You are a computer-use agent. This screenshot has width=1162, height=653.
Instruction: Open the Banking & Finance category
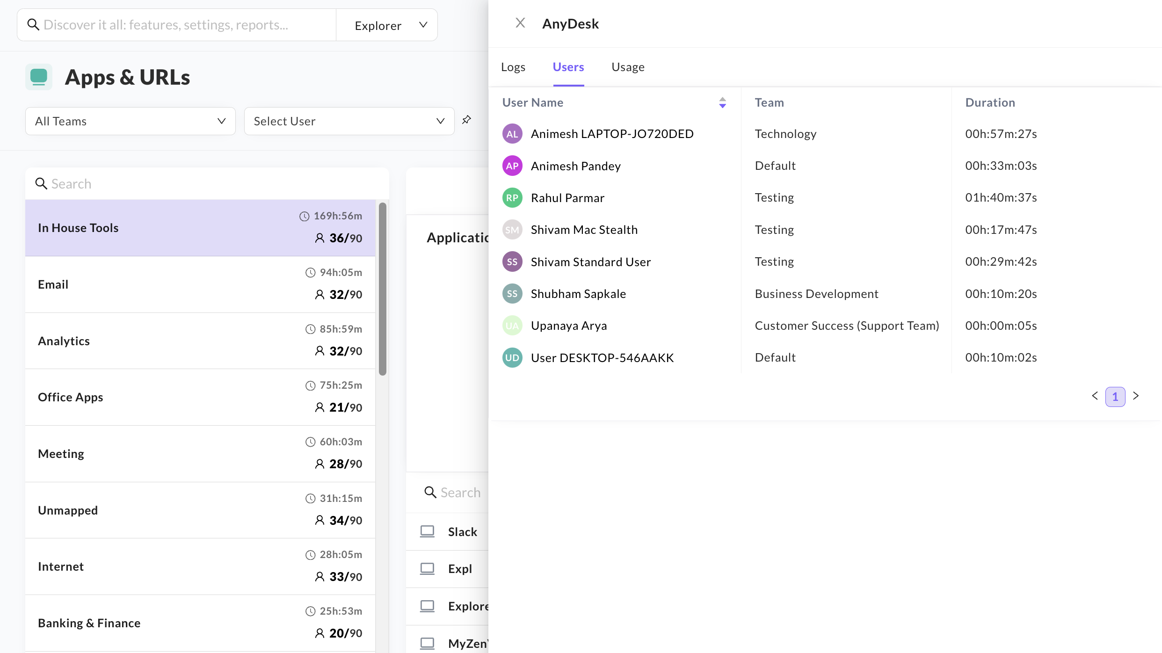(x=200, y=623)
